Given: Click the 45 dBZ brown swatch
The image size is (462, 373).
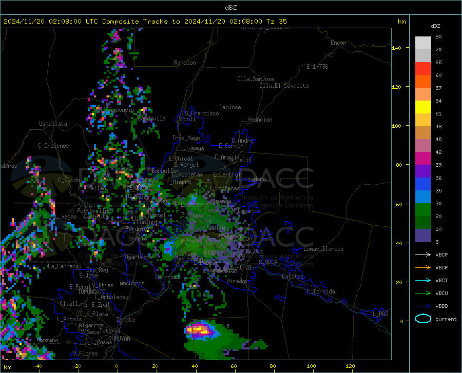Looking at the screenshot, I should pyautogui.click(x=423, y=133).
